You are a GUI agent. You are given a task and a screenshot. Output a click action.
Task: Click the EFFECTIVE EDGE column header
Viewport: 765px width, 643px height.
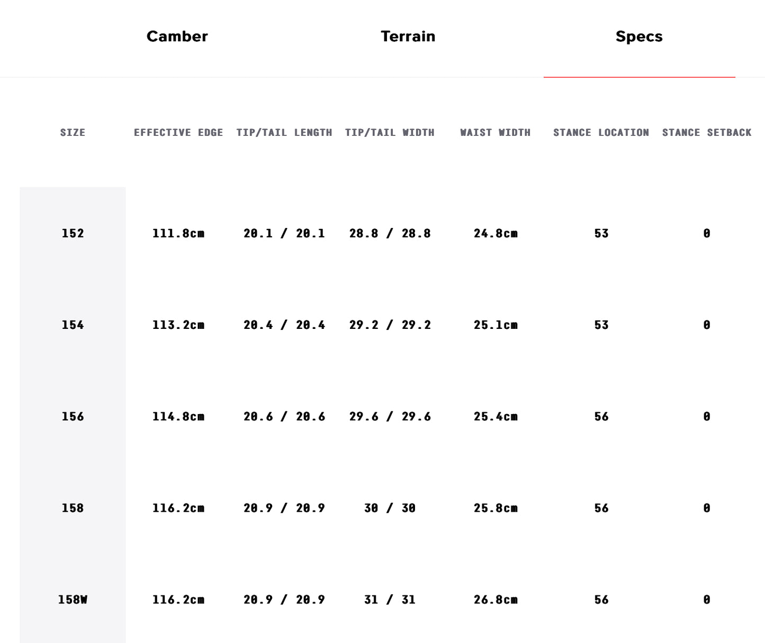click(x=178, y=133)
